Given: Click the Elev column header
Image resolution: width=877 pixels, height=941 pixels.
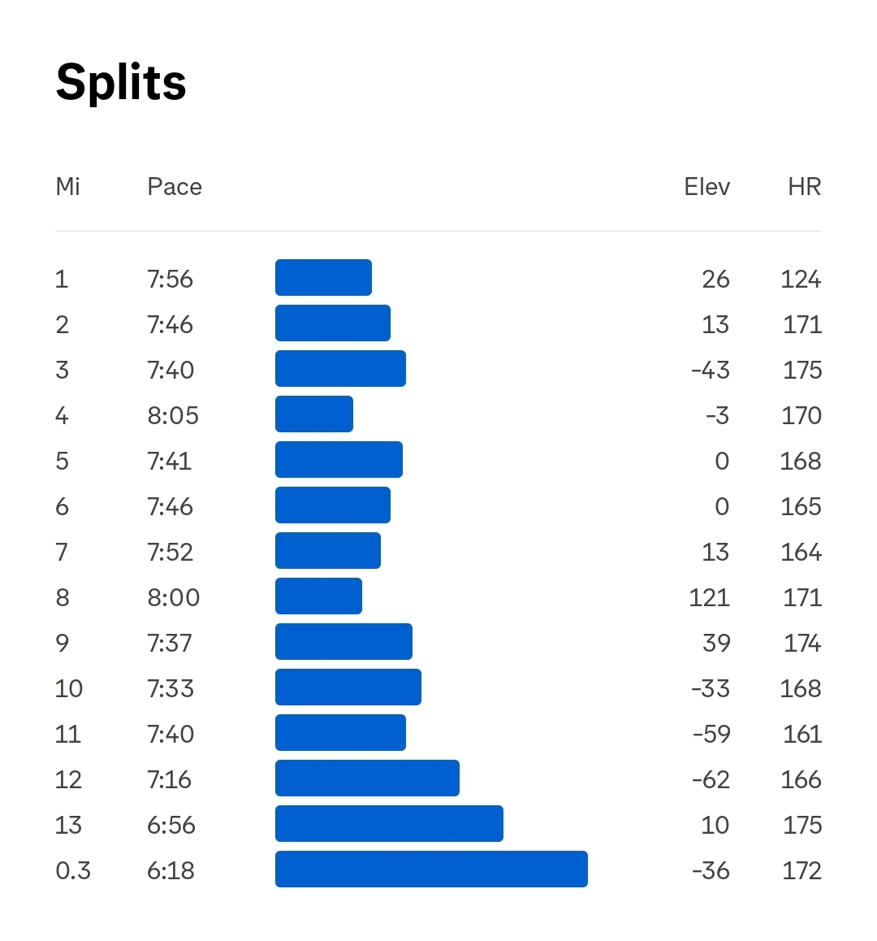Looking at the screenshot, I should (706, 187).
